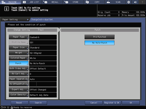Click the Standard paper size value
Image resolution: width=146 pixels, height=109 pixels.
pyautogui.click(x=43, y=48)
